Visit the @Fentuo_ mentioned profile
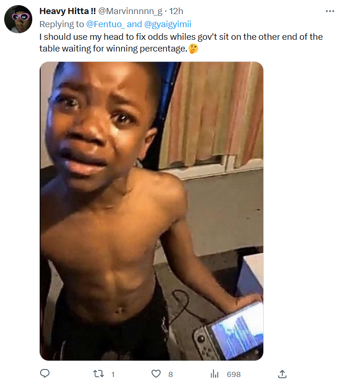This screenshot has width=340, height=384. [x=105, y=24]
